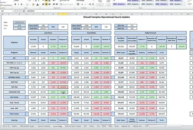Viewport: 193px width, 130px height.
Task: Open the Borders dropdown arrow
Action: (x=30, y=4)
